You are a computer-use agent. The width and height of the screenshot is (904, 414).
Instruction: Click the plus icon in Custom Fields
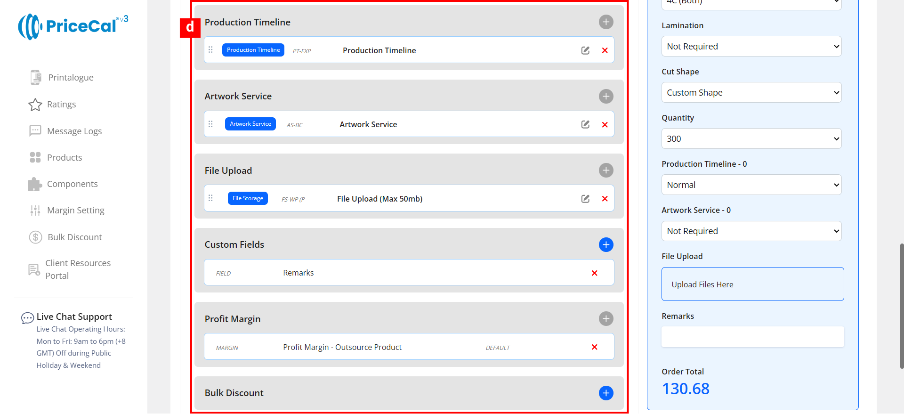(x=605, y=244)
